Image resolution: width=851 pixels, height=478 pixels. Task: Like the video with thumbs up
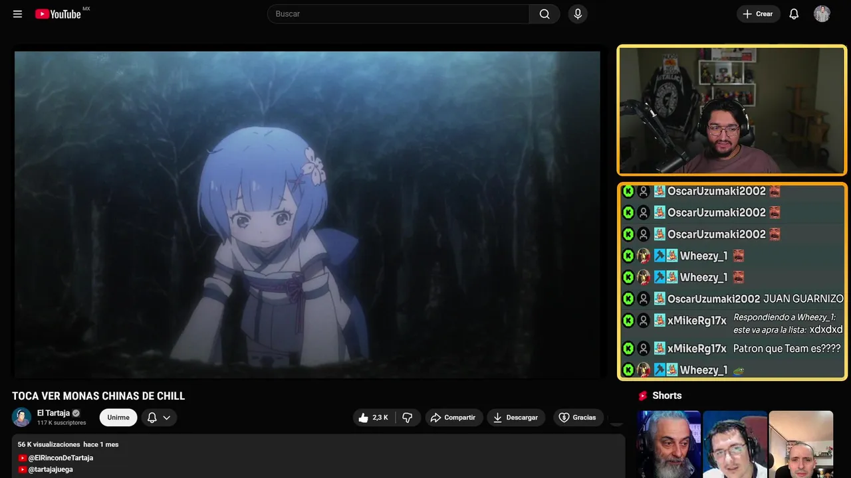374,418
